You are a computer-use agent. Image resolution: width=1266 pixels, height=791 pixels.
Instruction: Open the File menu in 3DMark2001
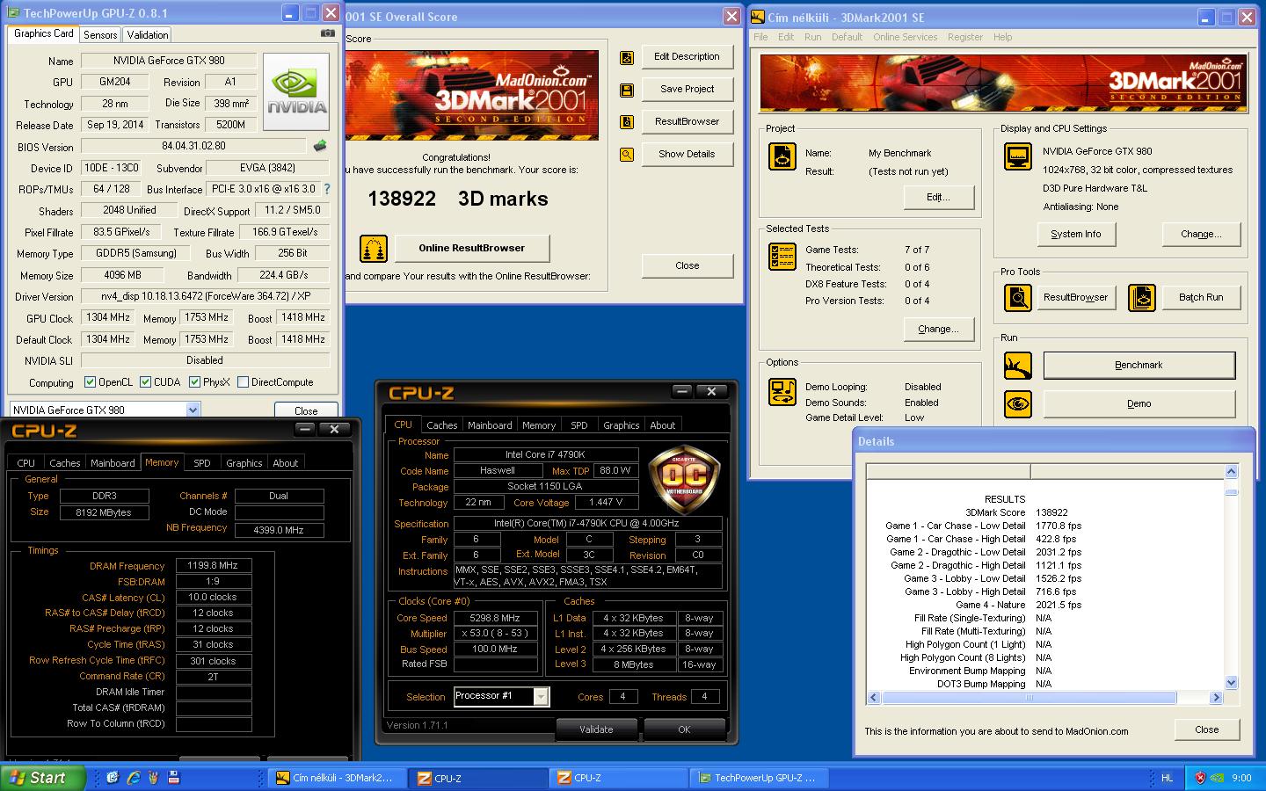click(760, 37)
